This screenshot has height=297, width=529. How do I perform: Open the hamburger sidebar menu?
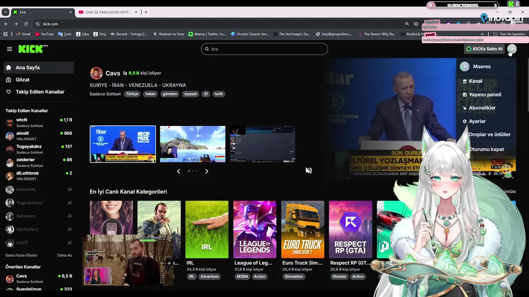click(10, 49)
